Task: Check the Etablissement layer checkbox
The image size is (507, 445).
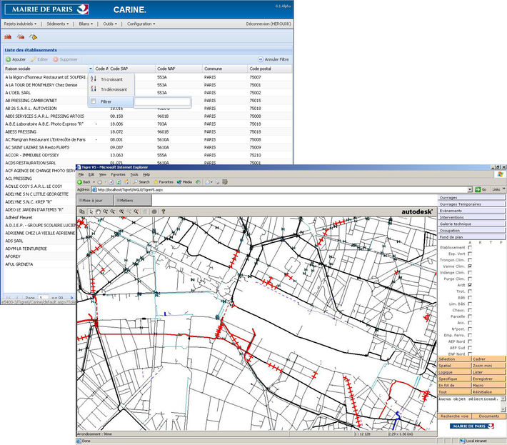Action: click(470, 247)
